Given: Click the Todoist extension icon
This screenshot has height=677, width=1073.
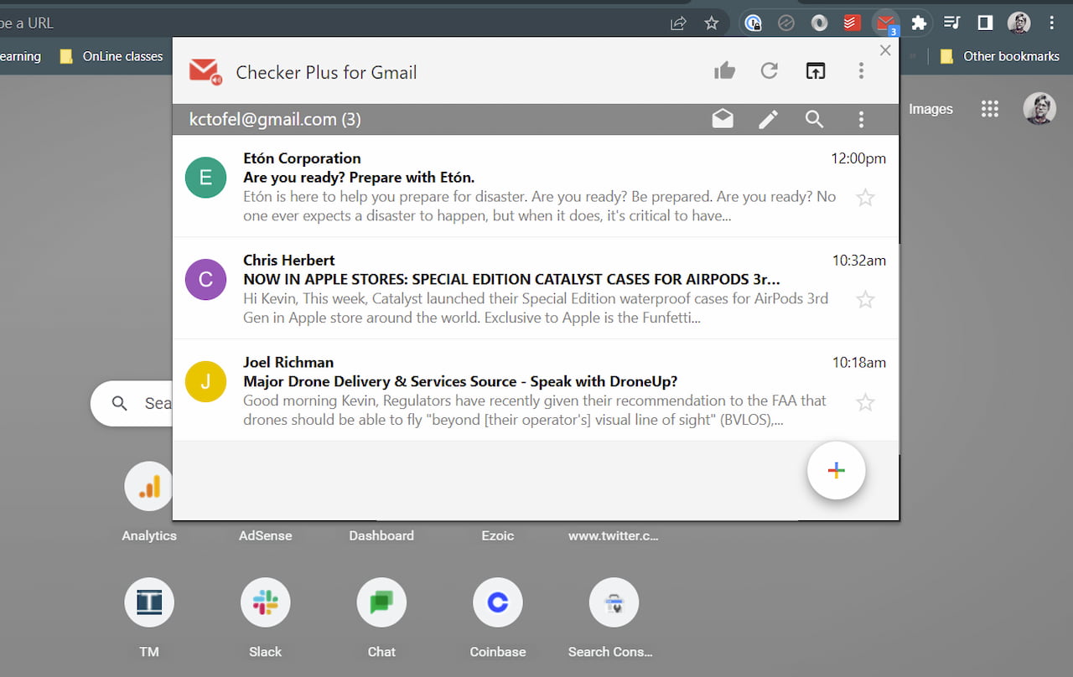Looking at the screenshot, I should pos(852,23).
